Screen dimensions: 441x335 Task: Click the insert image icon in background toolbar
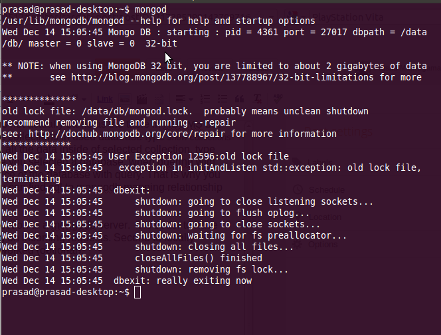point(125,99)
